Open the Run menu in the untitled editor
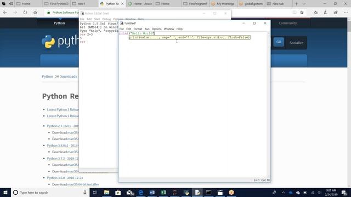Viewport: 351px width, 197px height. click(147, 29)
